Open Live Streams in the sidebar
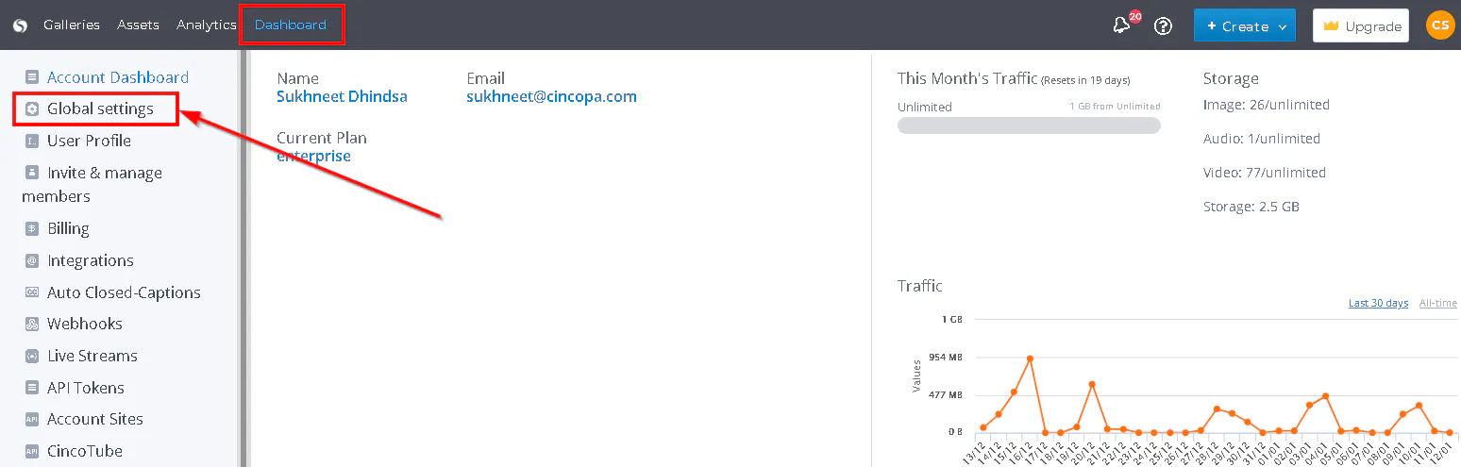The height and width of the screenshot is (467, 1461). [92, 356]
